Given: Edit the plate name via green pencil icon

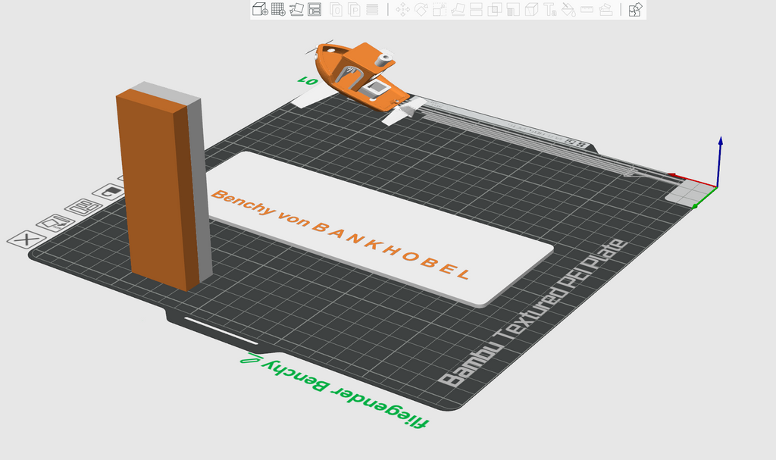Looking at the screenshot, I should (x=250, y=358).
